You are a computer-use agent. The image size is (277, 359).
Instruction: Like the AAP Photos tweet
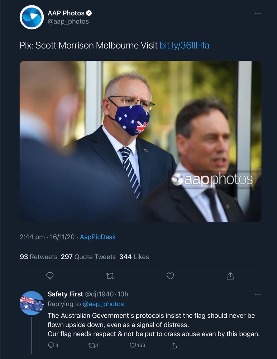pyautogui.click(x=170, y=276)
